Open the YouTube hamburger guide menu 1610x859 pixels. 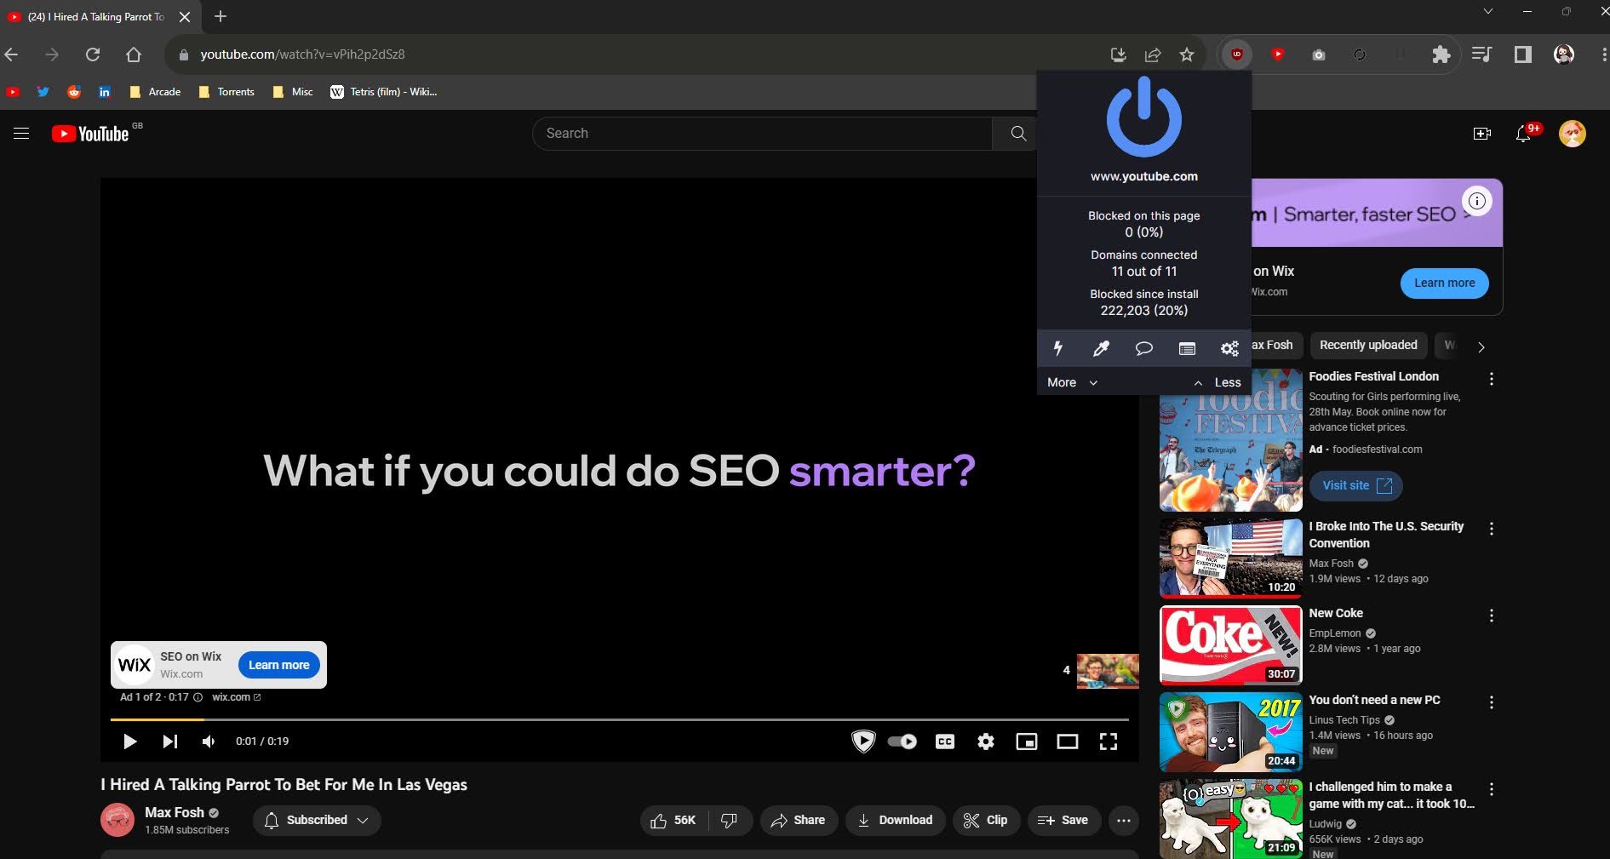pyautogui.click(x=21, y=134)
